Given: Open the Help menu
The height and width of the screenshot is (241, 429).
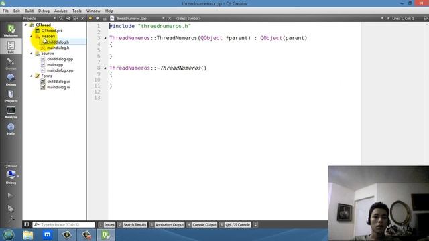Looking at the screenshot, I should (x=109, y=11).
